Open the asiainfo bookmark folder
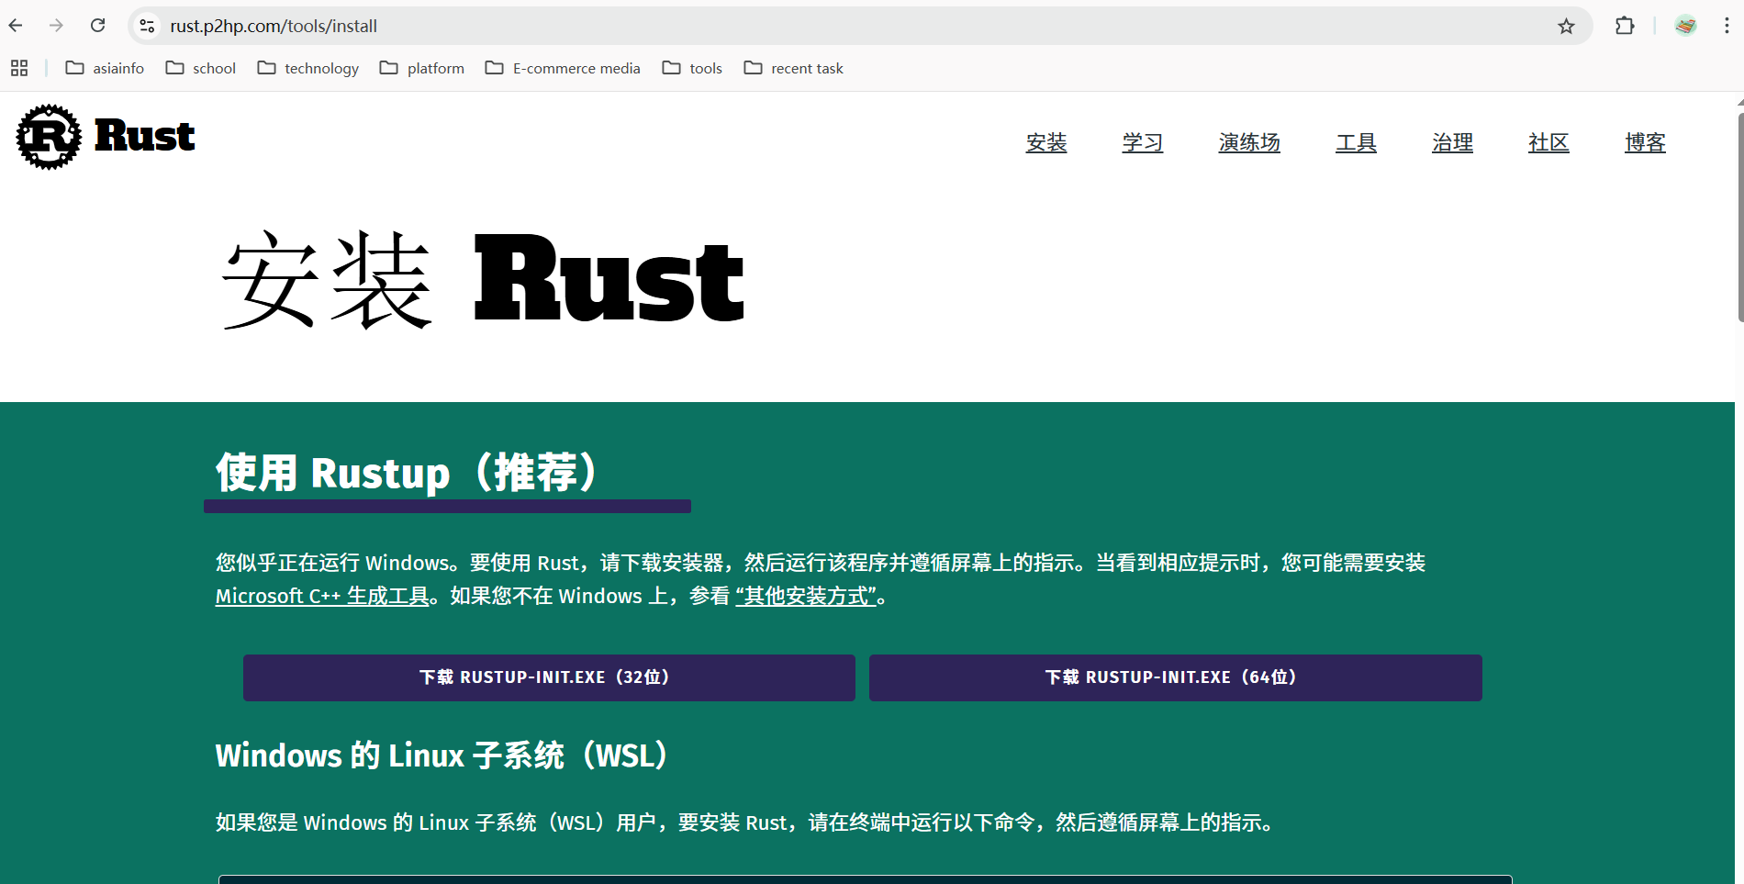Viewport: 1744px width, 884px height. tap(105, 68)
